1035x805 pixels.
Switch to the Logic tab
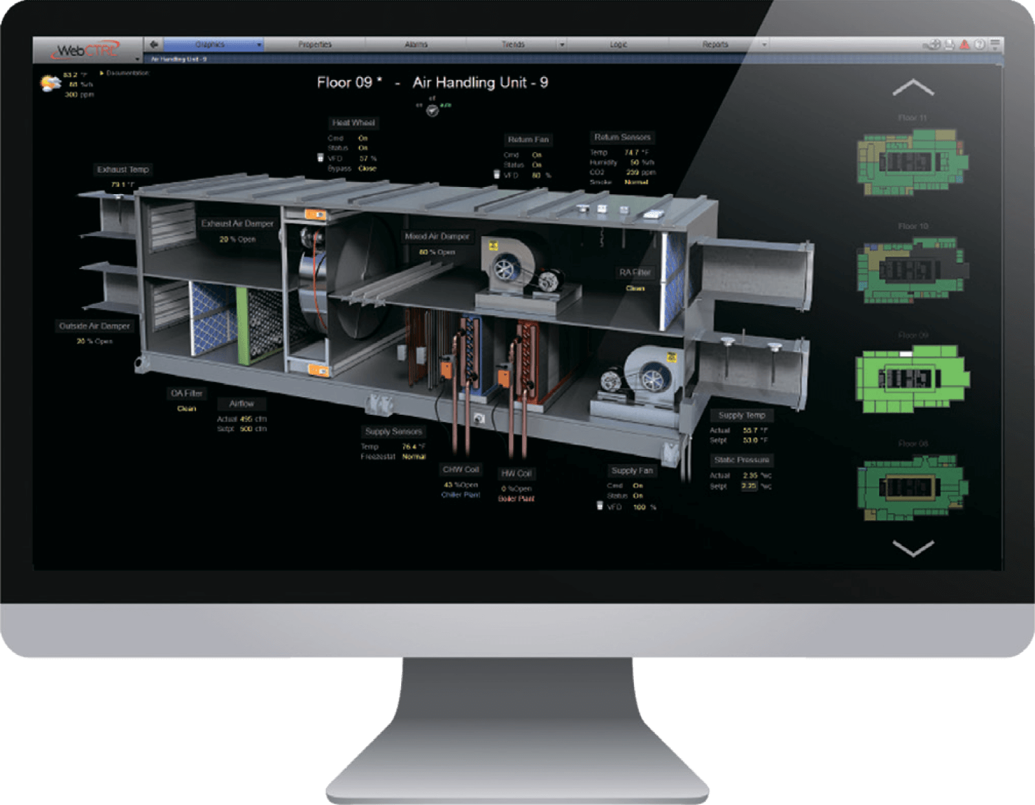point(618,45)
